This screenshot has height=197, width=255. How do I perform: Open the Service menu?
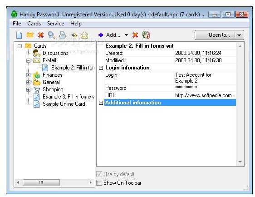[55, 24]
